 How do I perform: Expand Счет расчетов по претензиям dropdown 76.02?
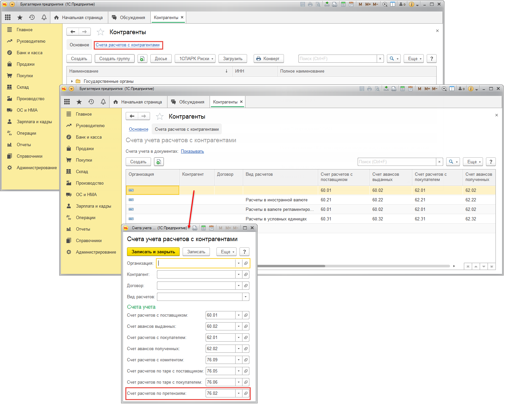[239, 393]
